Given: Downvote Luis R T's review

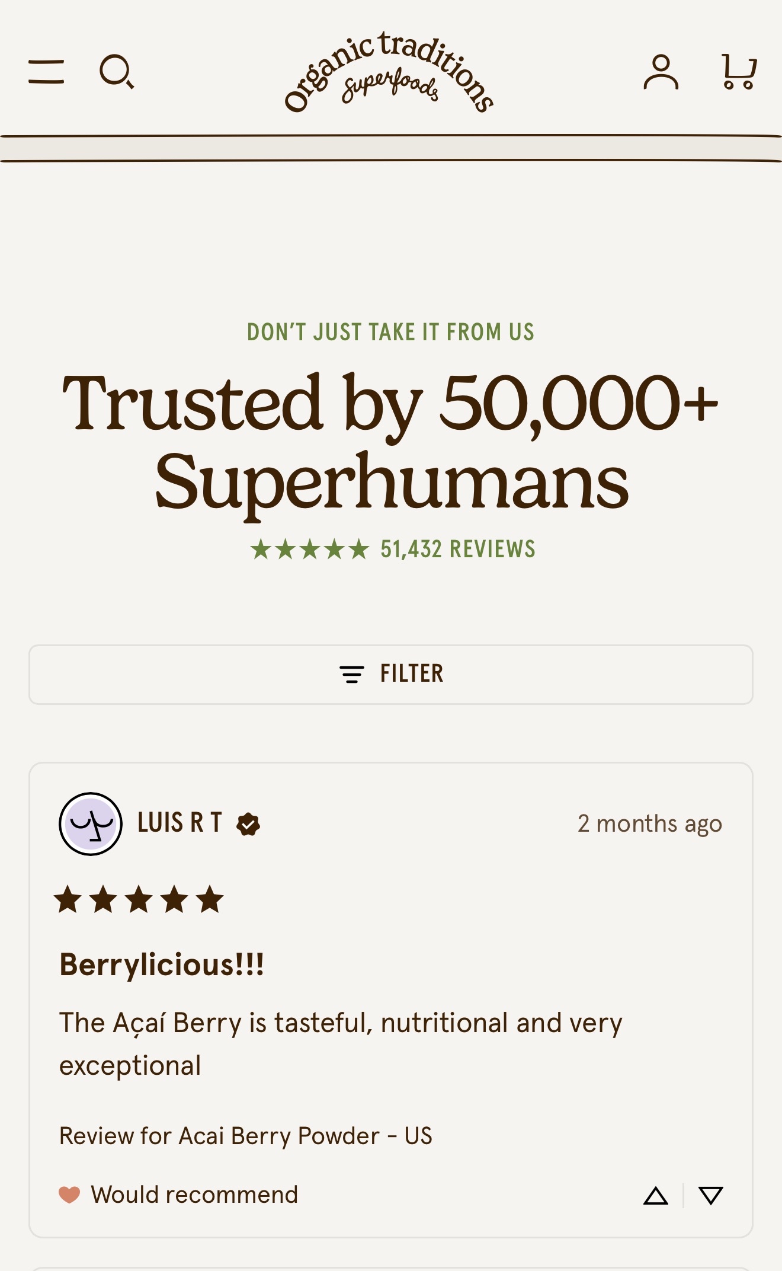Looking at the screenshot, I should coord(710,1196).
